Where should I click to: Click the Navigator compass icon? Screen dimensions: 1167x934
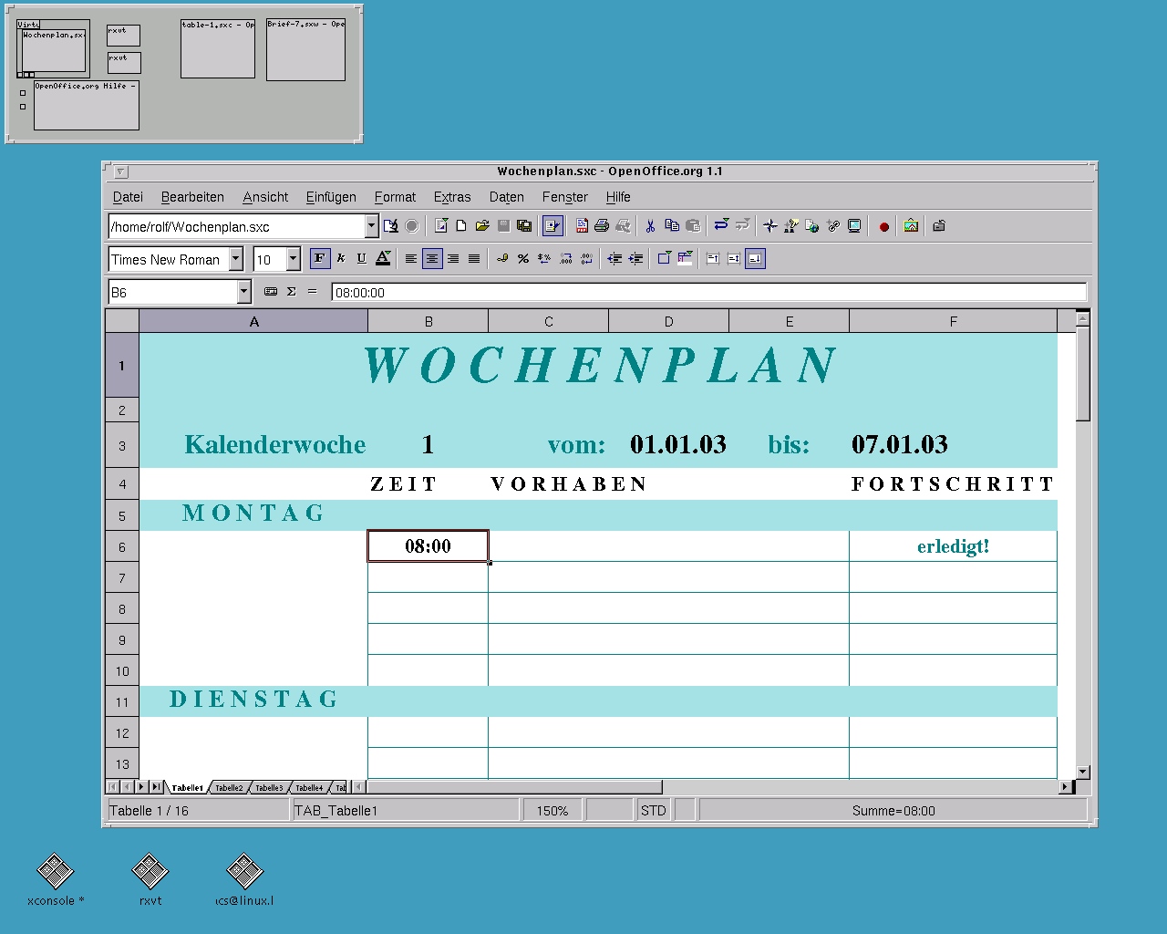point(770,226)
